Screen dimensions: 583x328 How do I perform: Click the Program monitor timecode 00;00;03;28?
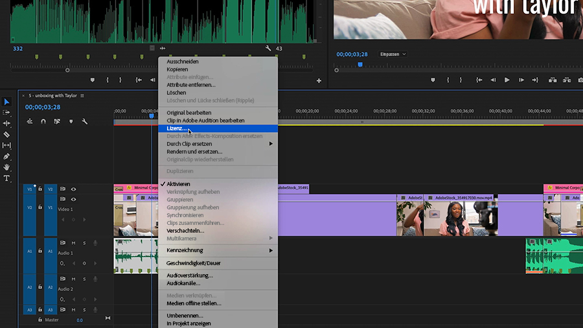[352, 54]
